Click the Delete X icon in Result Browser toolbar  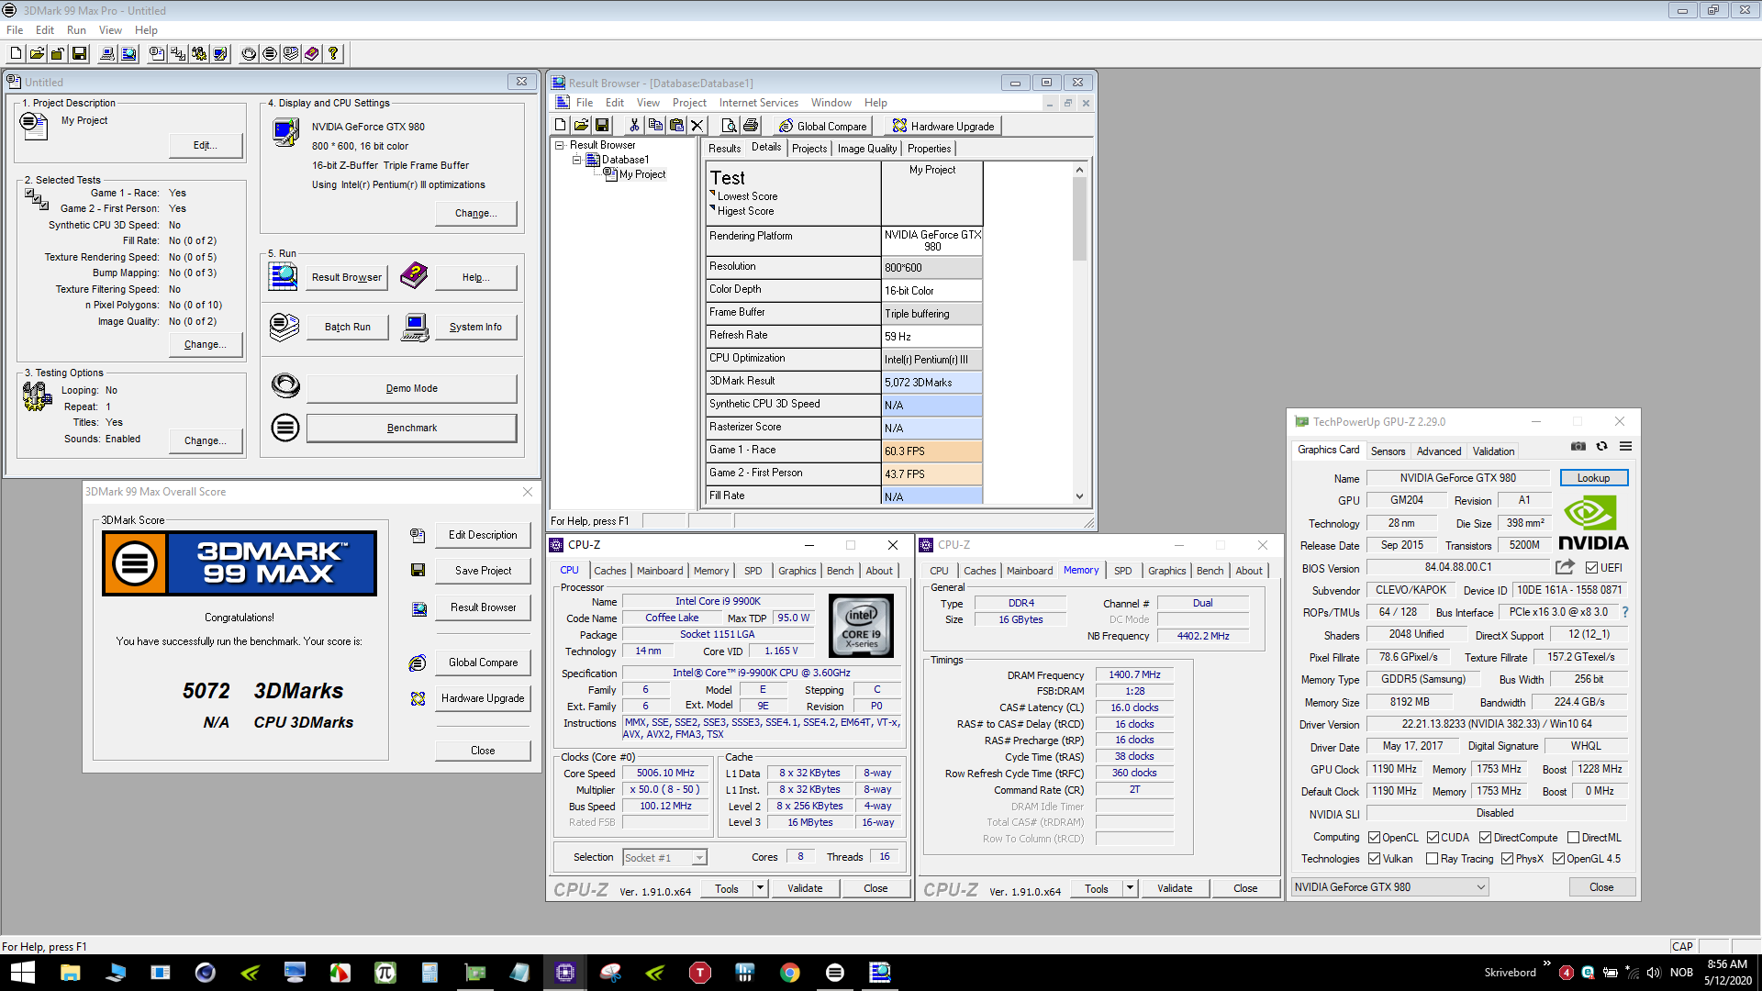pos(697,126)
